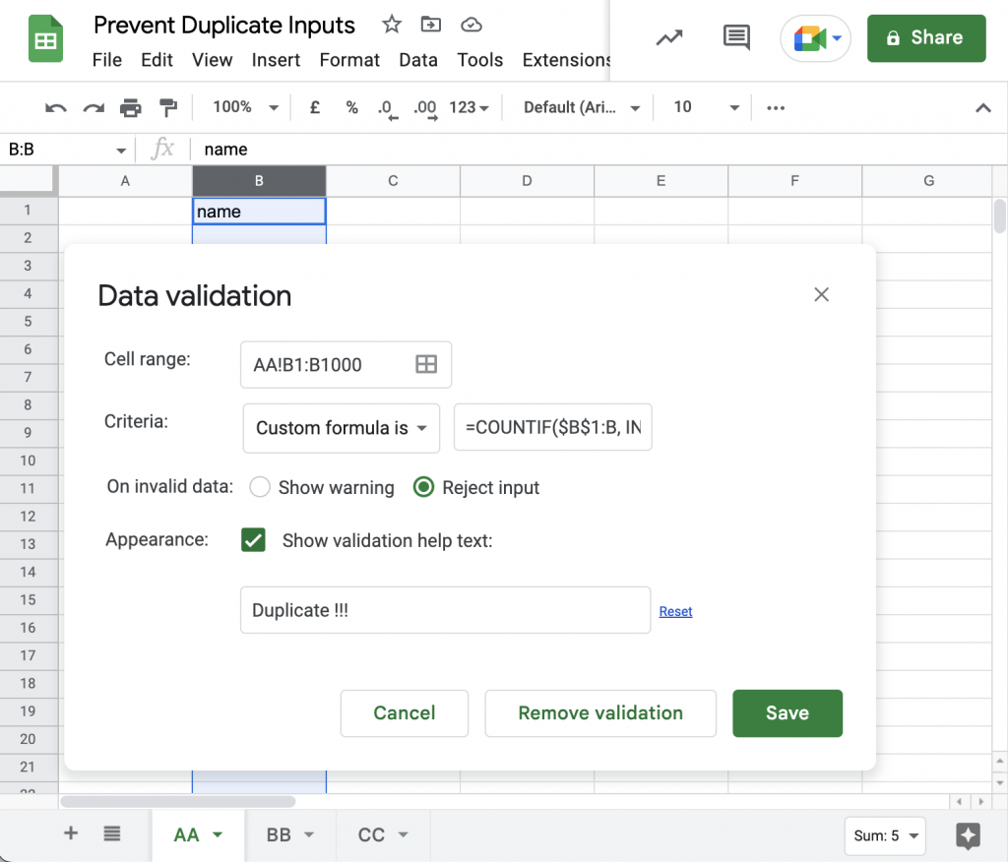
Task: Select the Reject input radio option
Action: (423, 487)
